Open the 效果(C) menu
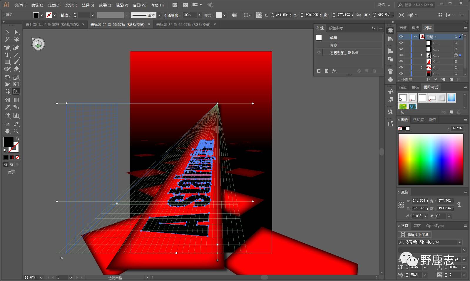470x281 pixels. pos(105,5)
